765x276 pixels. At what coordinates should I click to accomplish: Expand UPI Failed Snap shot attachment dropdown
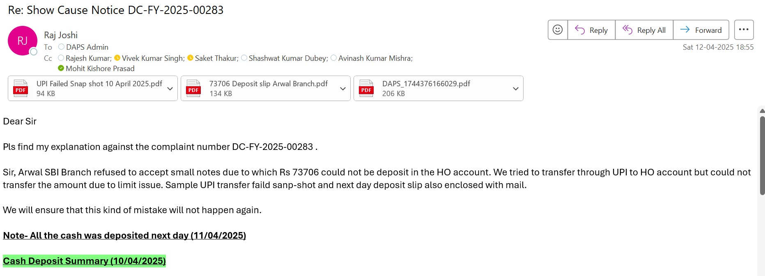point(170,89)
